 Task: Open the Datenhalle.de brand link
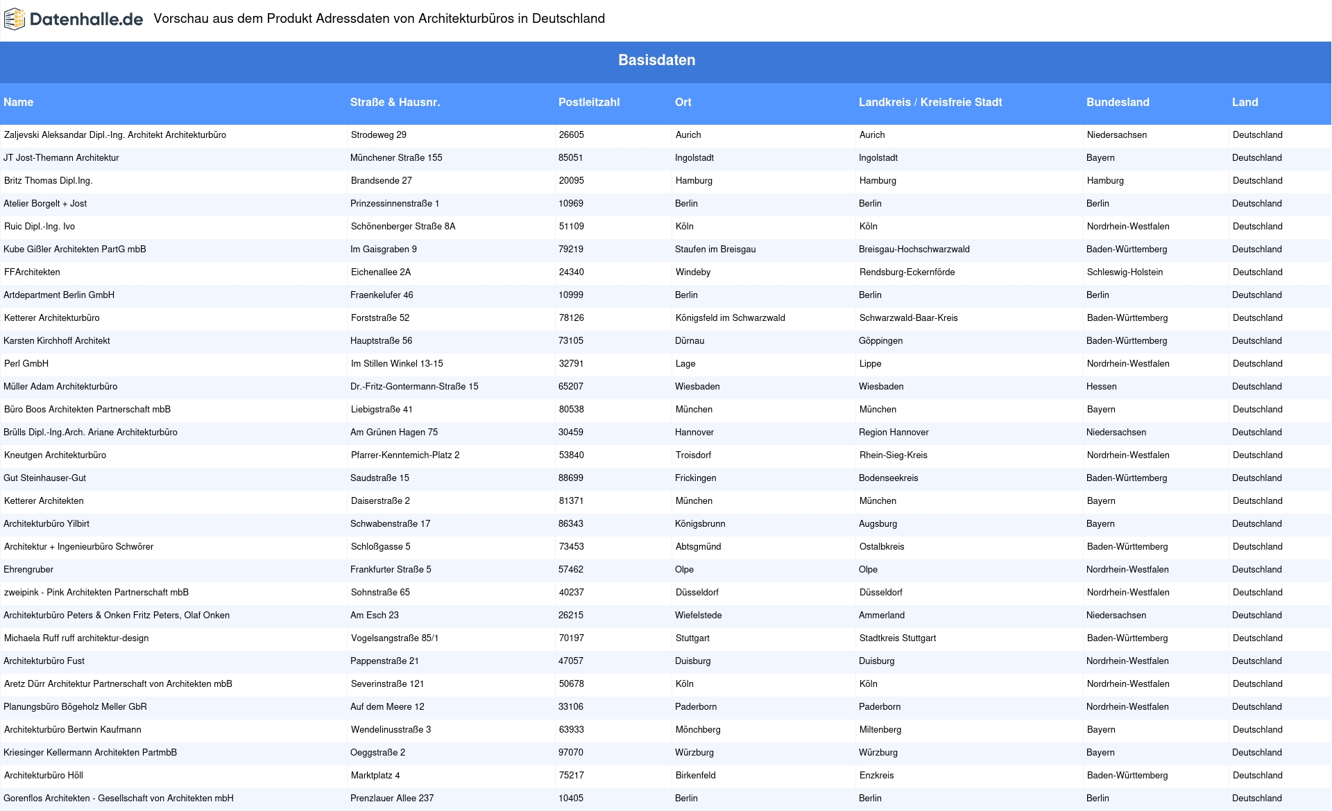pyautogui.click(x=73, y=19)
